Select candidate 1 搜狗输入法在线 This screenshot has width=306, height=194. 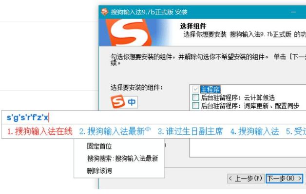tap(39, 131)
